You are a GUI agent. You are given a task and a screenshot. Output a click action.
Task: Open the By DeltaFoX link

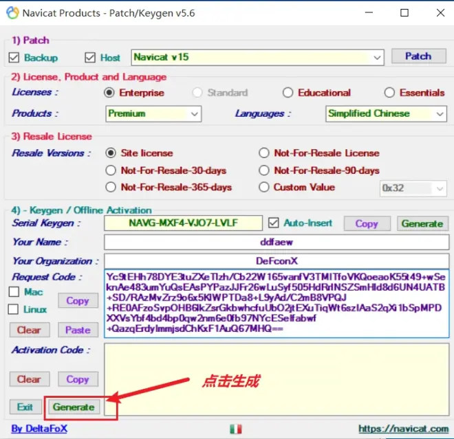[x=39, y=429]
